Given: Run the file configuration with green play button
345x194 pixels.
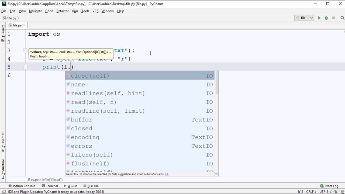Looking at the screenshot, I should pos(319,18).
